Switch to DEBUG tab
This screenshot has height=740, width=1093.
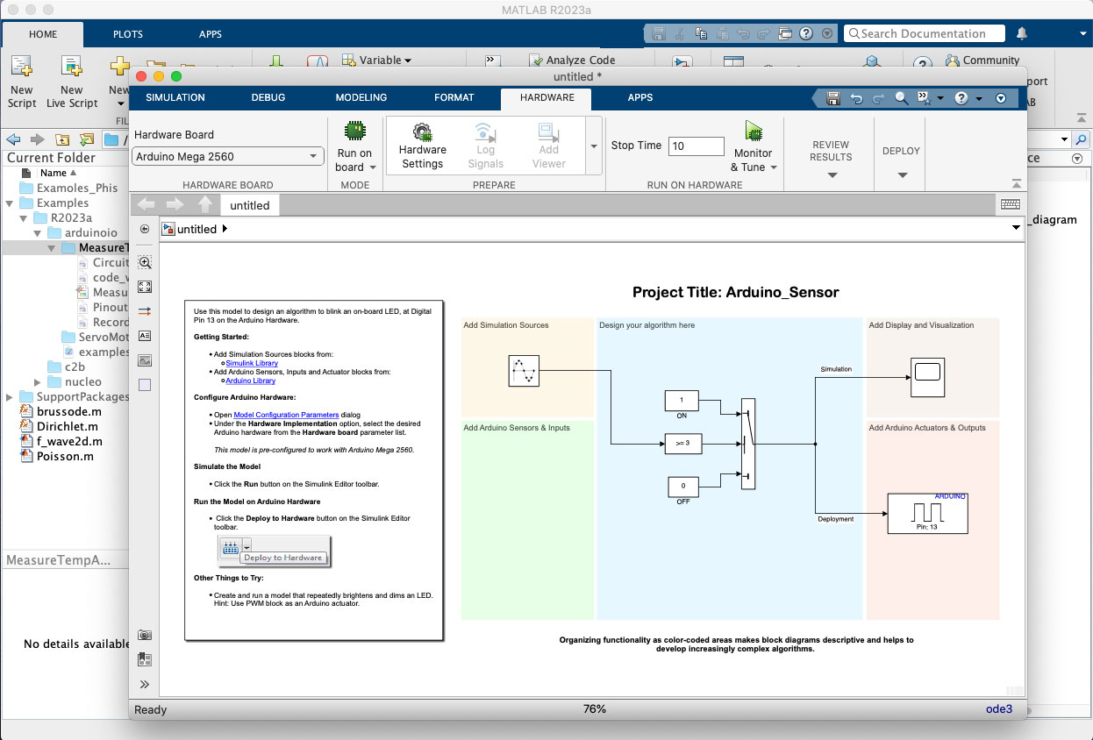pyautogui.click(x=268, y=97)
